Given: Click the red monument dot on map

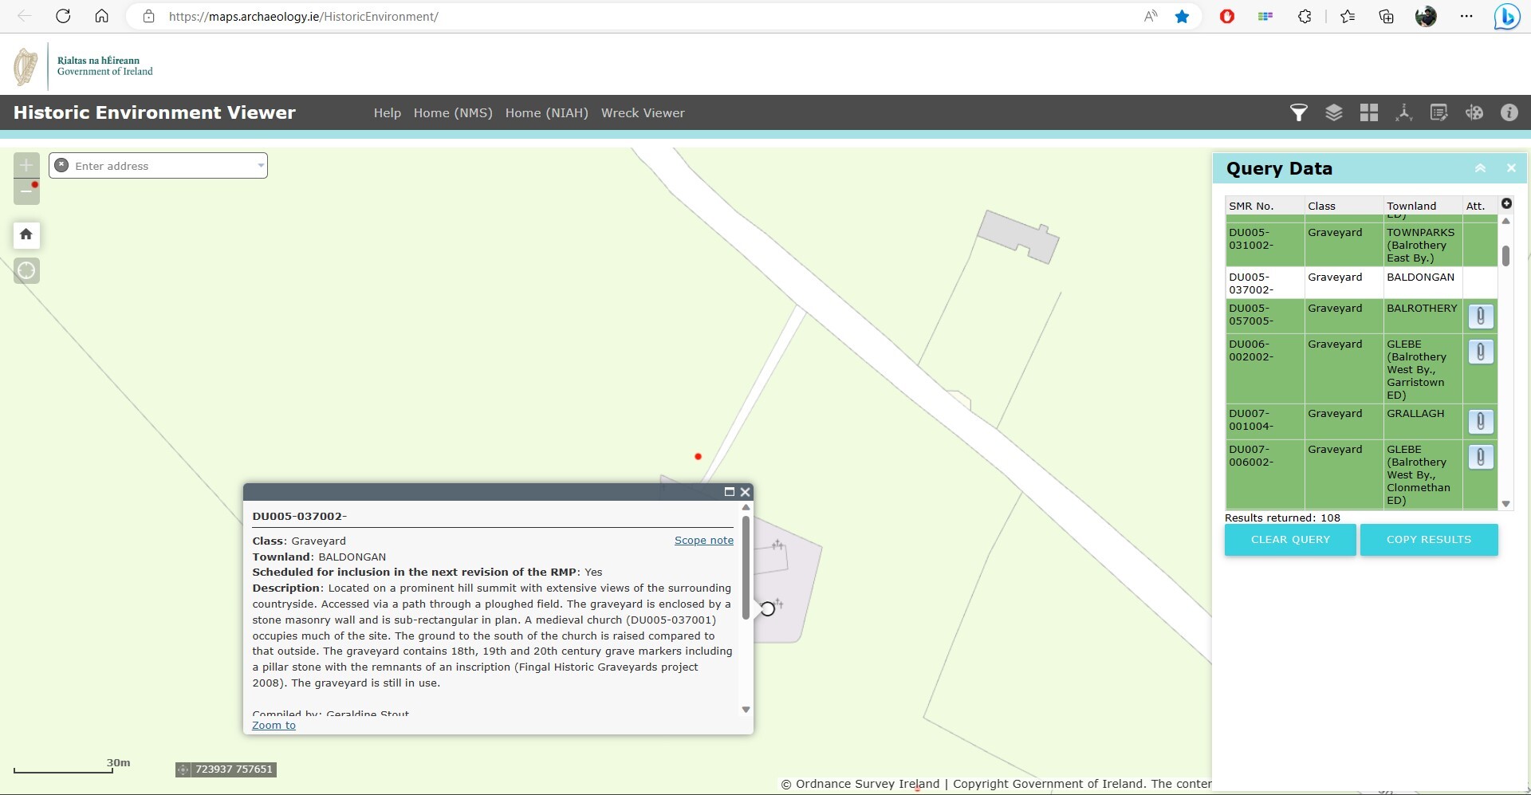Looking at the screenshot, I should (x=698, y=457).
